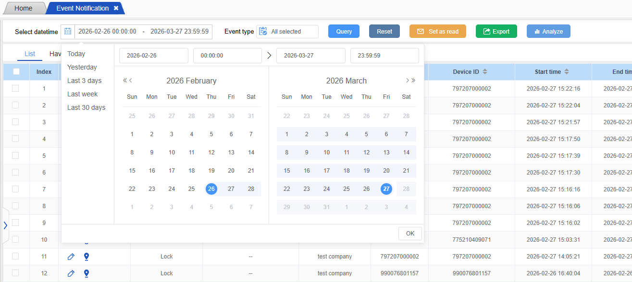Click the map location pin in row 12
The height and width of the screenshot is (282, 632).
point(87,273)
